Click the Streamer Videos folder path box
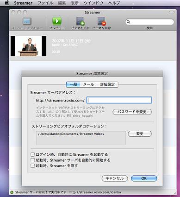180x197 pixels. point(81,138)
